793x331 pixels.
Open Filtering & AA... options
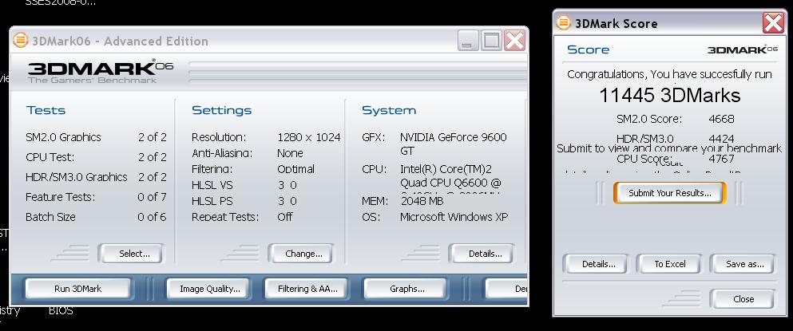tap(307, 288)
